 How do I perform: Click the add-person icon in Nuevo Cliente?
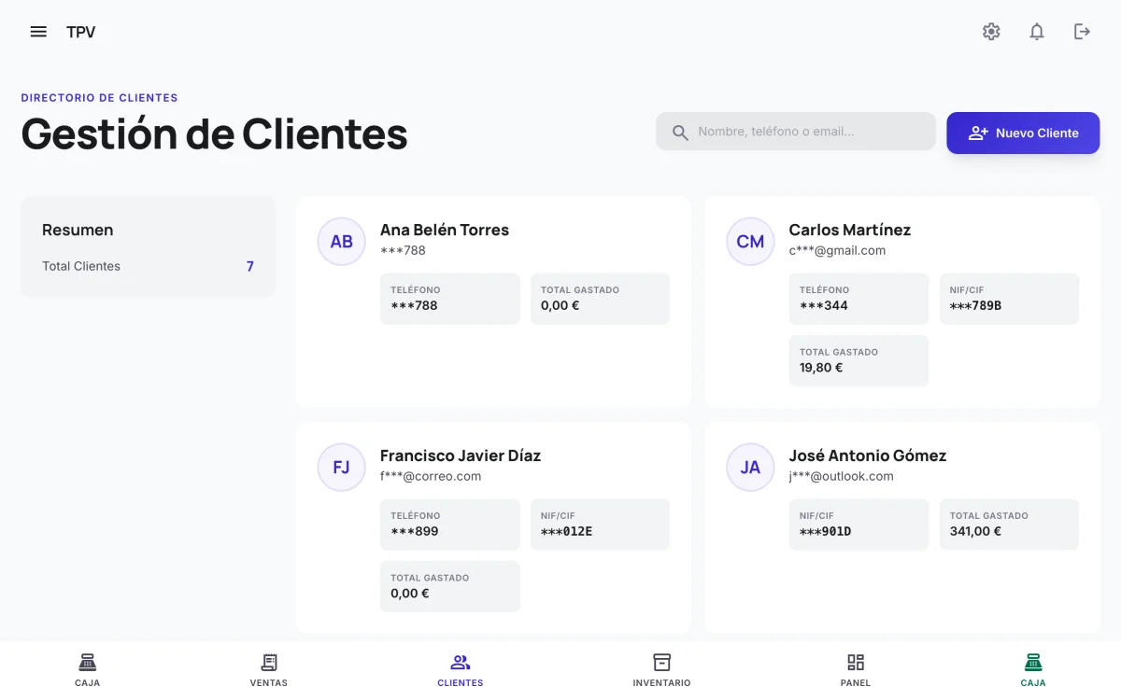click(978, 133)
